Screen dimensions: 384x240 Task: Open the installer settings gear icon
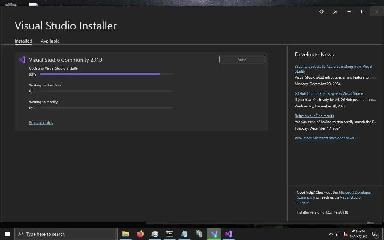point(321,12)
